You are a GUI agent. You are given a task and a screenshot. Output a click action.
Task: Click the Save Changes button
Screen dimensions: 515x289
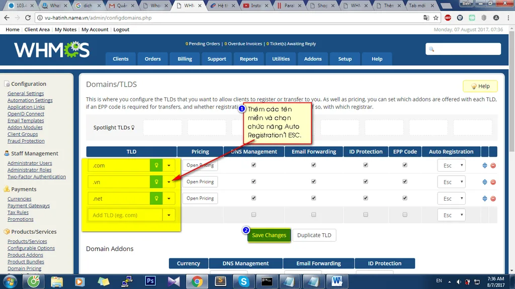pos(269,235)
